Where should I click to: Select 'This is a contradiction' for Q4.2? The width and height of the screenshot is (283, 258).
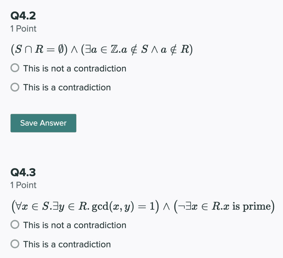tap(15, 87)
